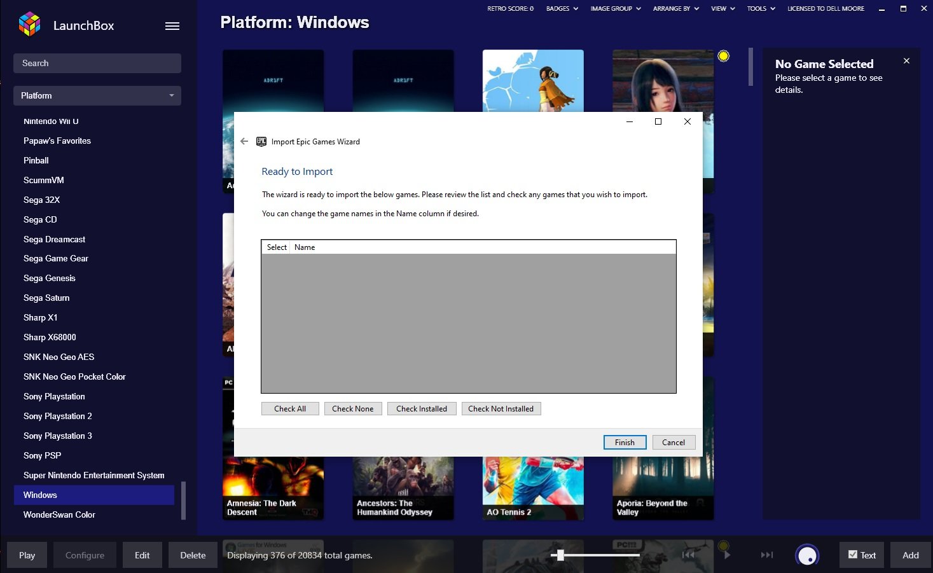Select the Windows platform entry
The width and height of the screenshot is (933, 573).
point(94,495)
